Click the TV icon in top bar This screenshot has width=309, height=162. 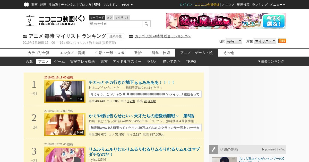[x=26, y=4]
